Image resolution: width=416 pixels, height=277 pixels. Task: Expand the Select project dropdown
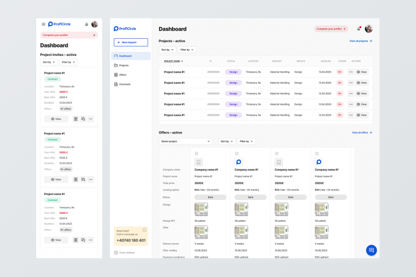186,141
